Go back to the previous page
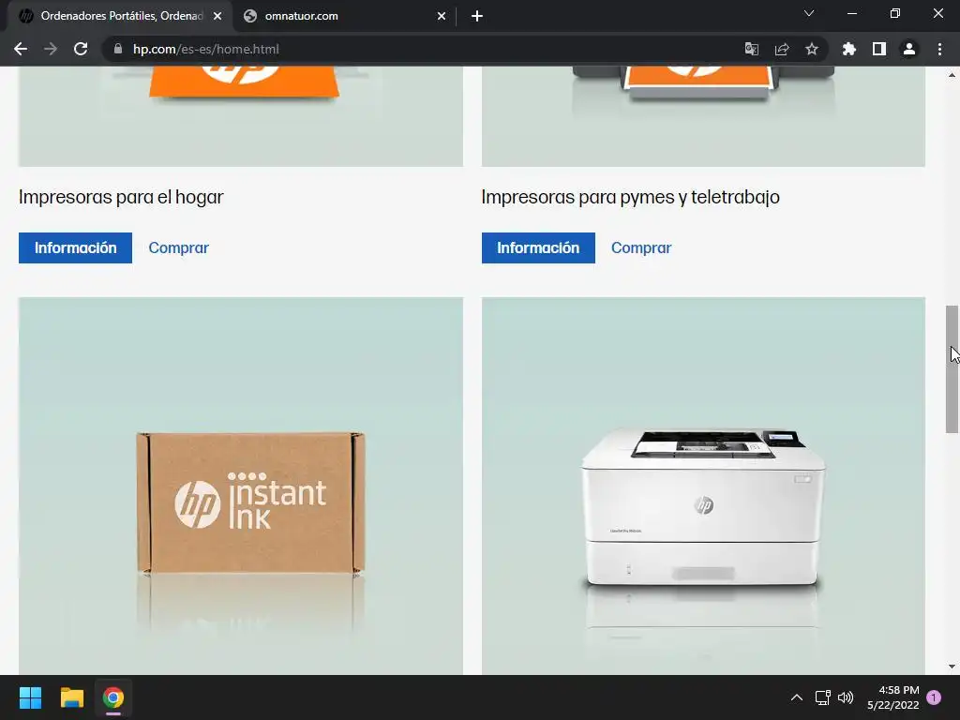 point(21,49)
